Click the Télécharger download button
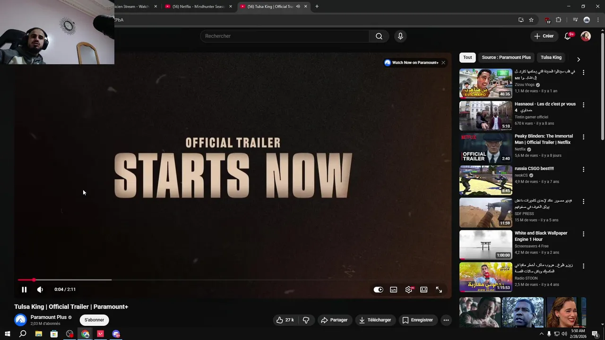The image size is (605, 340). 375,320
